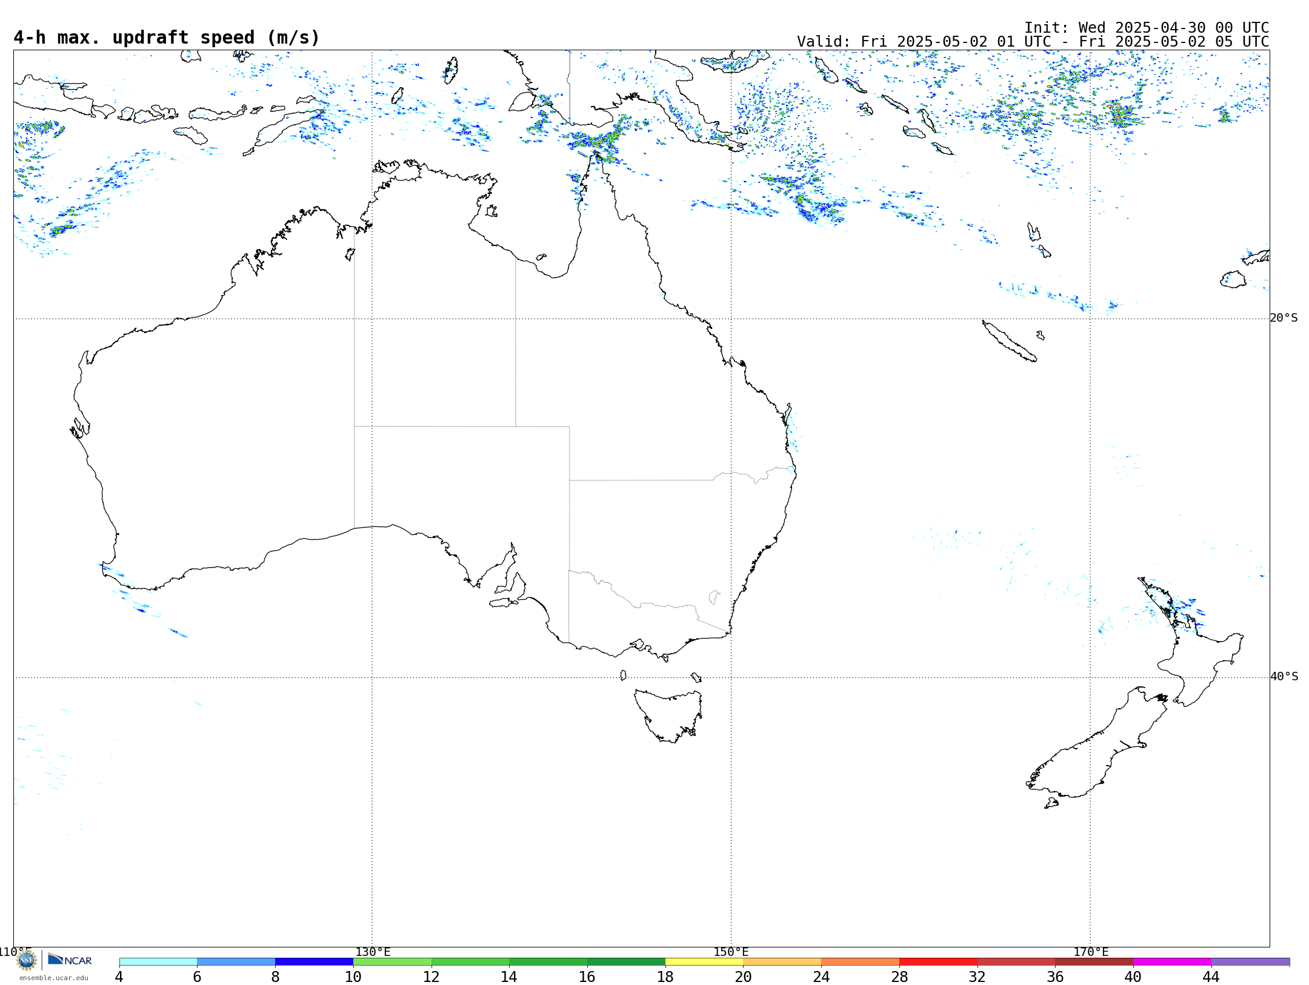Viewport: 1309px width, 985px height.
Task: Click the yellow 18-20 color swatch
Action: pyautogui.click(x=704, y=962)
